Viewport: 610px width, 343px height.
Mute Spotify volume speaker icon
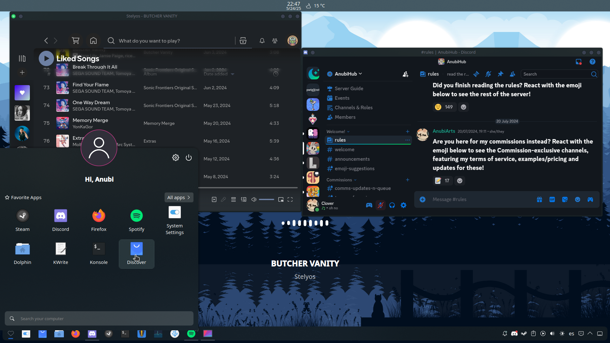(x=254, y=199)
